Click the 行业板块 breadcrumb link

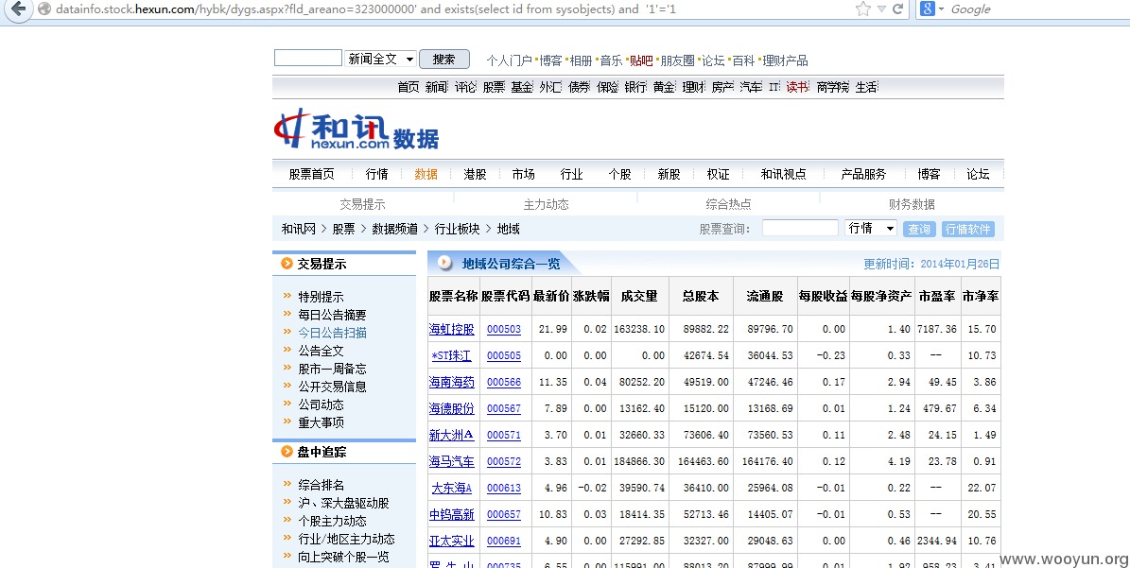(457, 229)
